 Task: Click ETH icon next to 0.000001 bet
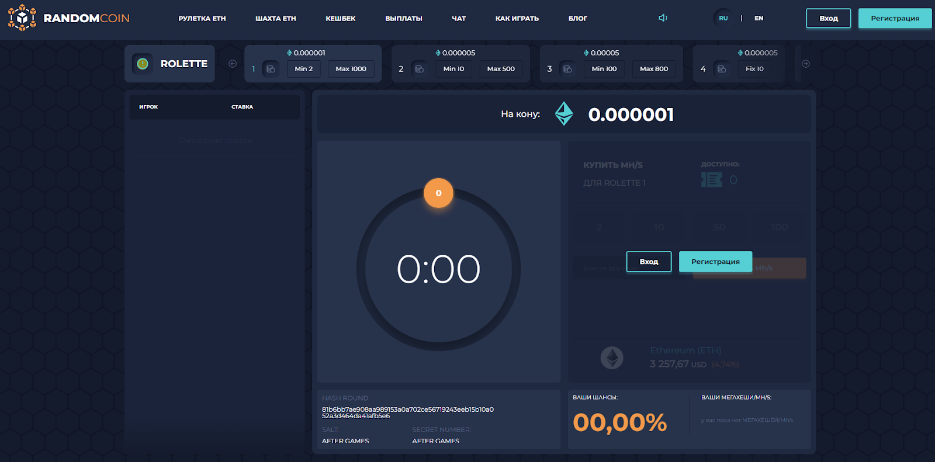click(x=289, y=53)
